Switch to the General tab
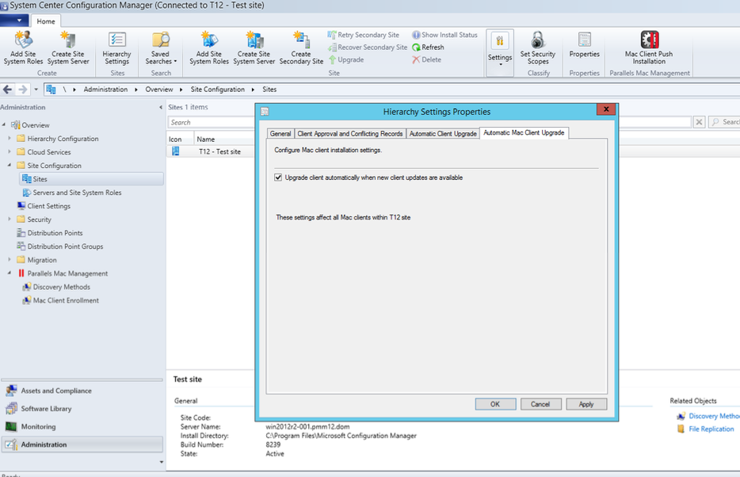This screenshot has width=740, height=477. 280,134
